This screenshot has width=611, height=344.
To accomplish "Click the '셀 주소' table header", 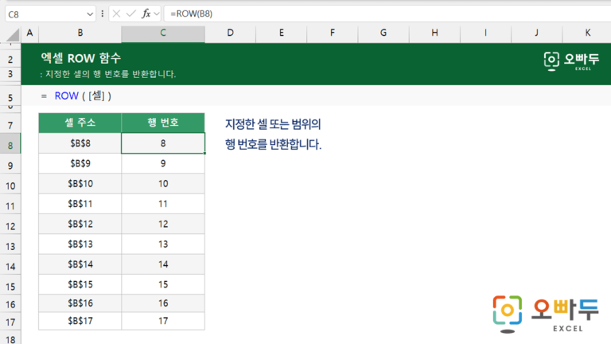I will click(80, 123).
